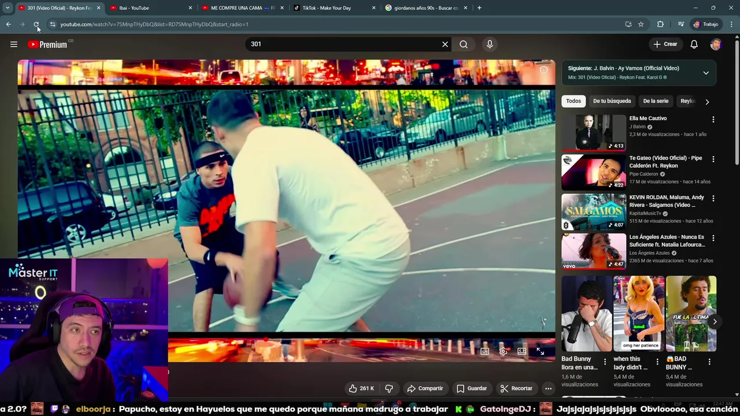740x416 pixels.
Task: Click the Compartir share button
Action: 425,388
